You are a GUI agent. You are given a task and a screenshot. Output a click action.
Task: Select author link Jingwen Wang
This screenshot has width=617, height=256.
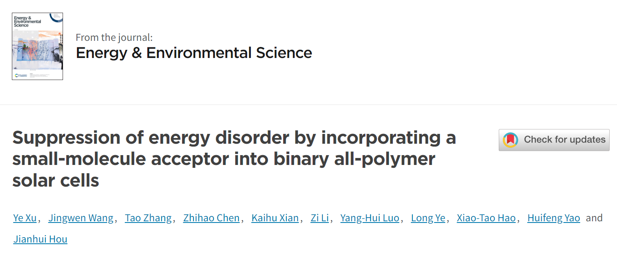[81, 218]
